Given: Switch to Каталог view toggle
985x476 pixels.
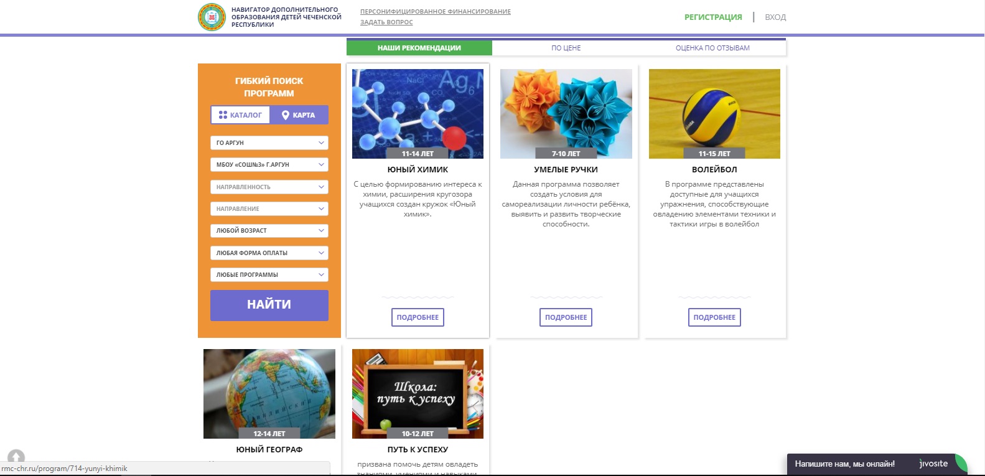Looking at the screenshot, I should coord(240,115).
